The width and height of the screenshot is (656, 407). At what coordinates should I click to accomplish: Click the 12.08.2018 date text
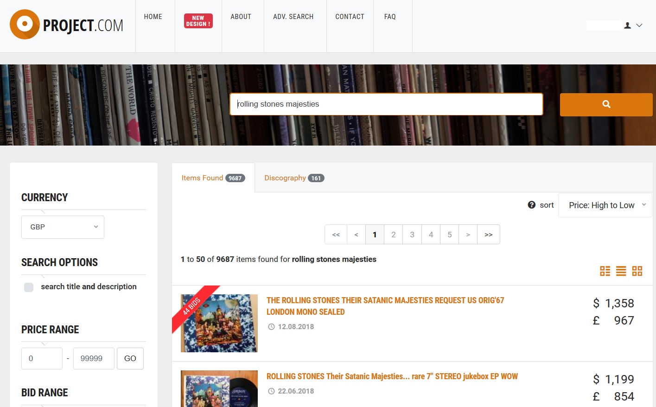tap(296, 327)
